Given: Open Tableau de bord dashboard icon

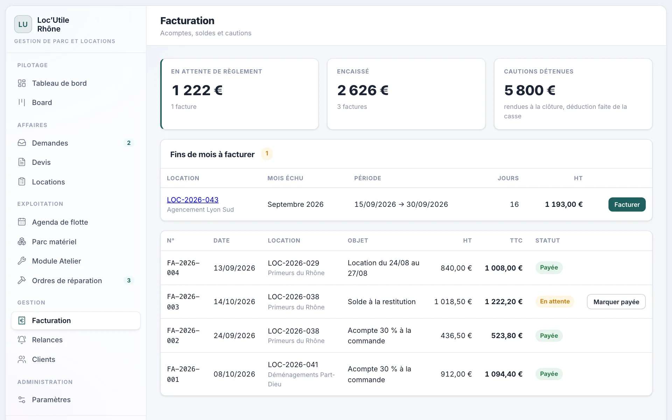Looking at the screenshot, I should click(x=22, y=83).
